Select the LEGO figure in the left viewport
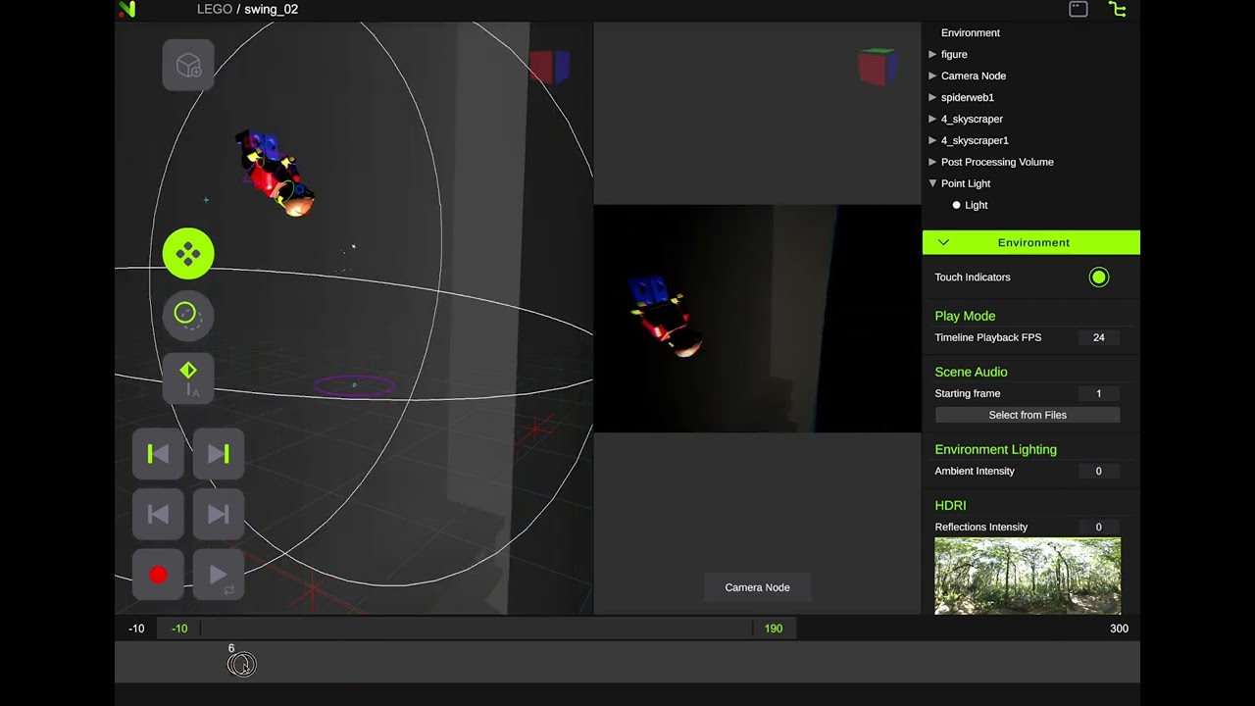The width and height of the screenshot is (1255, 706). 276,174
